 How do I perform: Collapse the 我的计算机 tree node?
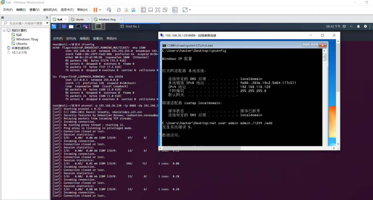click(x=4, y=30)
